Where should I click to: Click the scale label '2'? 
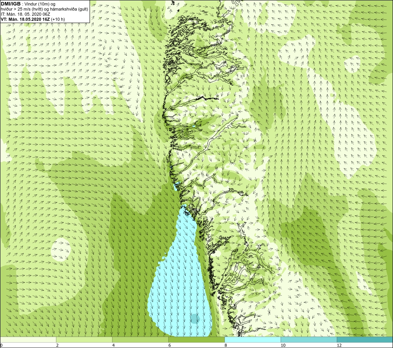[x=57, y=345]
